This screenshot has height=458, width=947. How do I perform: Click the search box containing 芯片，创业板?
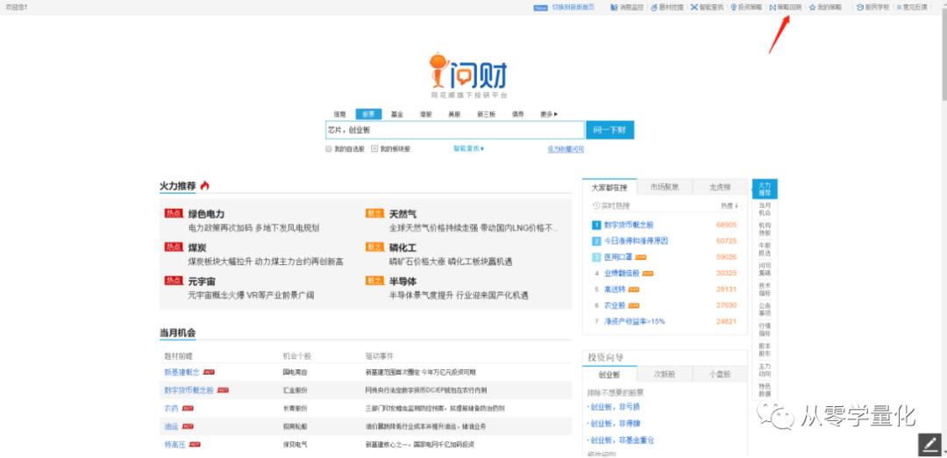455,130
